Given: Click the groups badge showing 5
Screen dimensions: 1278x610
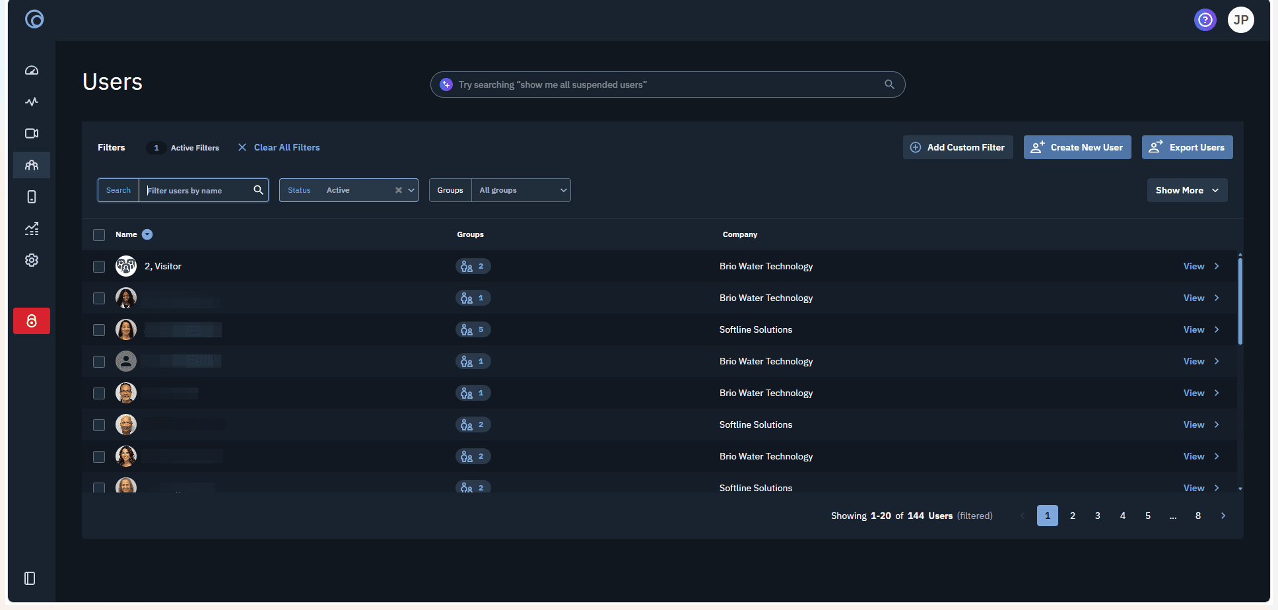Looking at the screenshot, I should coord(473,329).
